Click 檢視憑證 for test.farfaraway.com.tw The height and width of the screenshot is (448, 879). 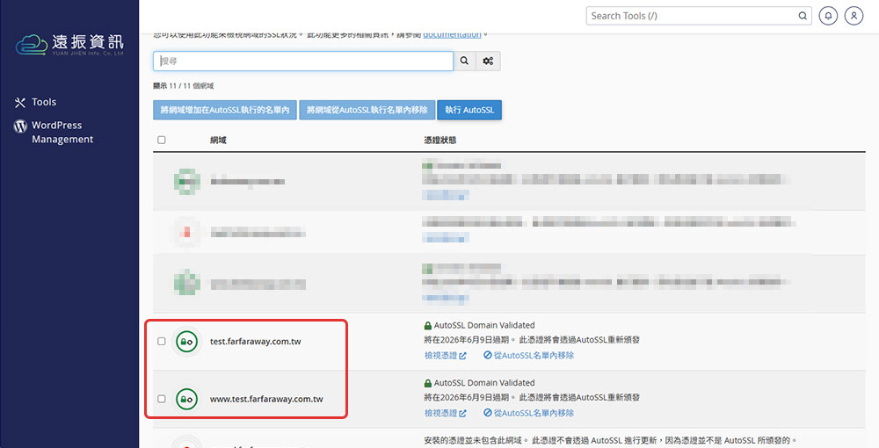(445, 355)
